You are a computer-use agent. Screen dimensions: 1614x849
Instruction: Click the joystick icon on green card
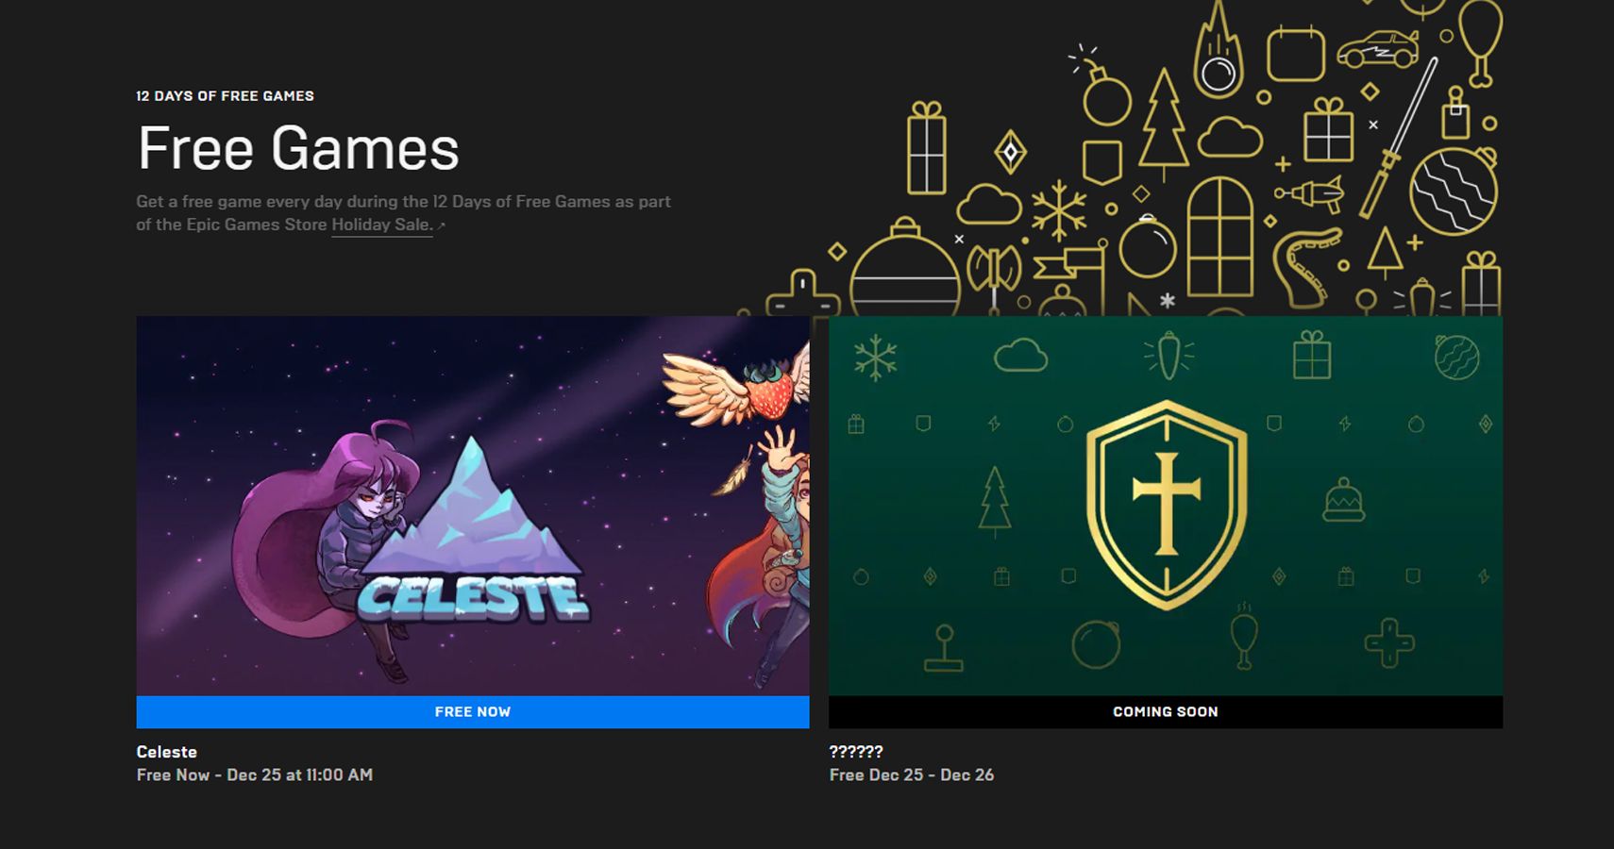pos(943,648)
